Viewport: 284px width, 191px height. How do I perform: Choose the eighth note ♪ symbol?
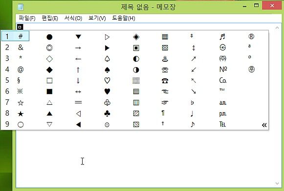(x=193, y=124)
